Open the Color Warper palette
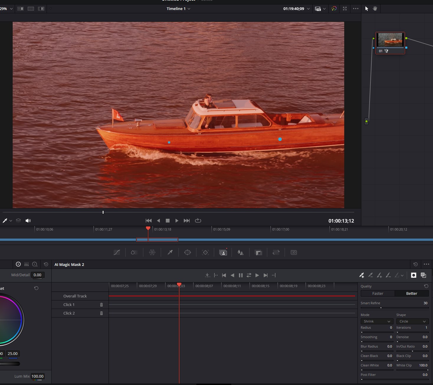 (152, 252)
